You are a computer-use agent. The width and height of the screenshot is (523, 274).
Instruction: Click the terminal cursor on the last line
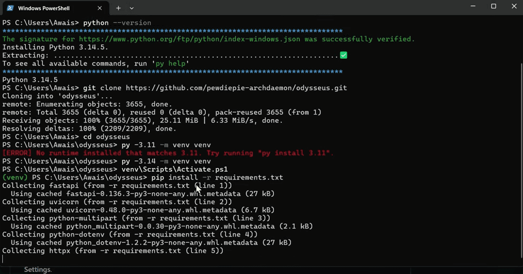coord(3,259)
